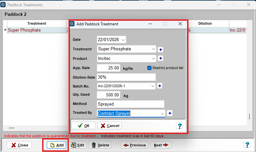The width and height of the screenshot is (256, 152).
Task: Open help in Add Paddock Treatment dialog
Action: coord(180,126)
